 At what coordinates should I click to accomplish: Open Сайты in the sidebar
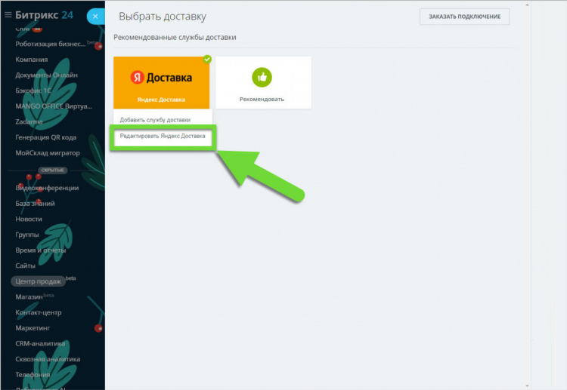click(x=25, y=266)
